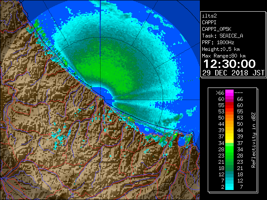Pick the 23–28 dBZ green legend band
This screenshot has height=200, width=267.
(x=229, y=155)
